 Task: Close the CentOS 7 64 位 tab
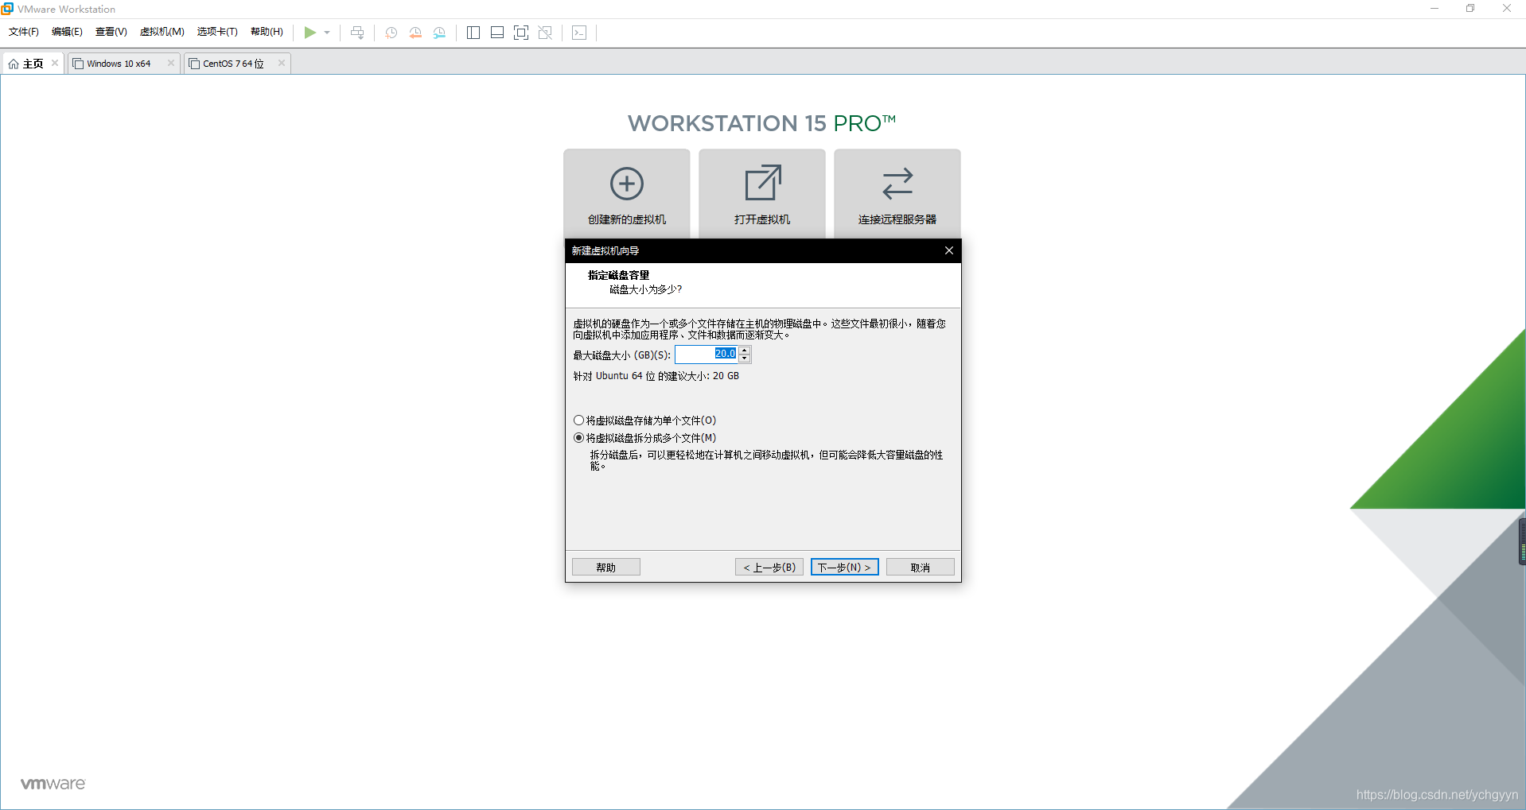click(x=281, y=63)
